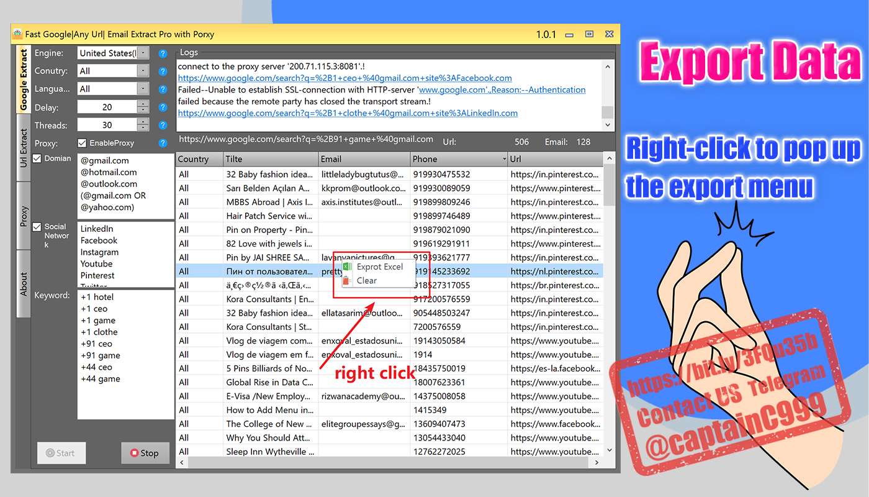
Task: Uncheck the EnableProxy checkbox
Action: click(x=81, y=142)
